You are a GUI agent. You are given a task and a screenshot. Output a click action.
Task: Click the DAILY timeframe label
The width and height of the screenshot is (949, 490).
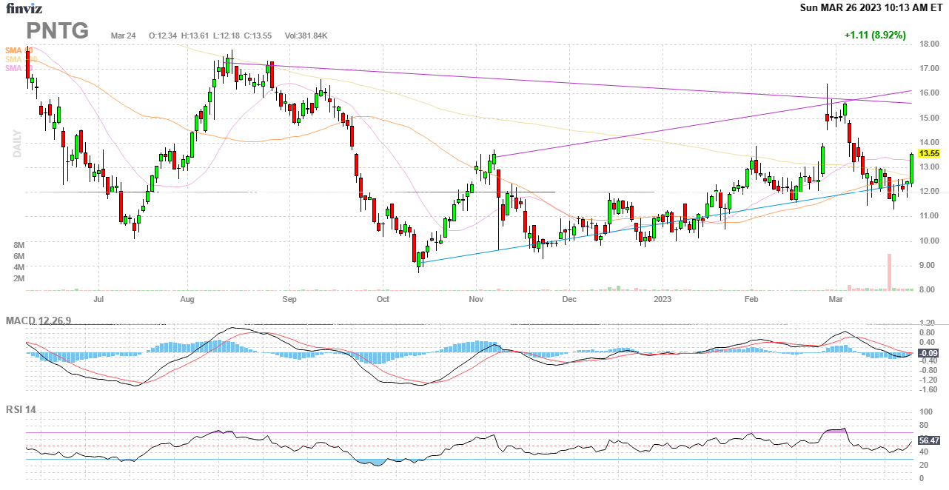pos(16,144)
